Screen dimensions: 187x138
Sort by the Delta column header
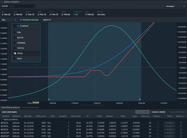pos(99,116)
